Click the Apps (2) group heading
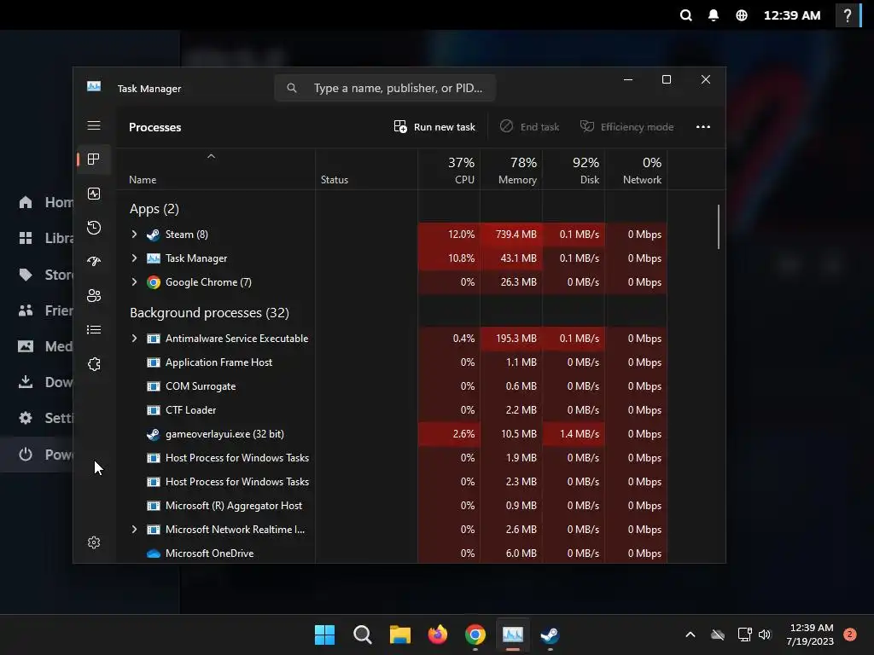This screenshot has height=655, width=874. click(154, 209)
